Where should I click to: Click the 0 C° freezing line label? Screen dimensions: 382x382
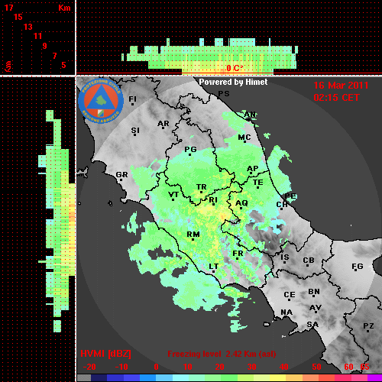pyautogui.click(x=235, y=68)
